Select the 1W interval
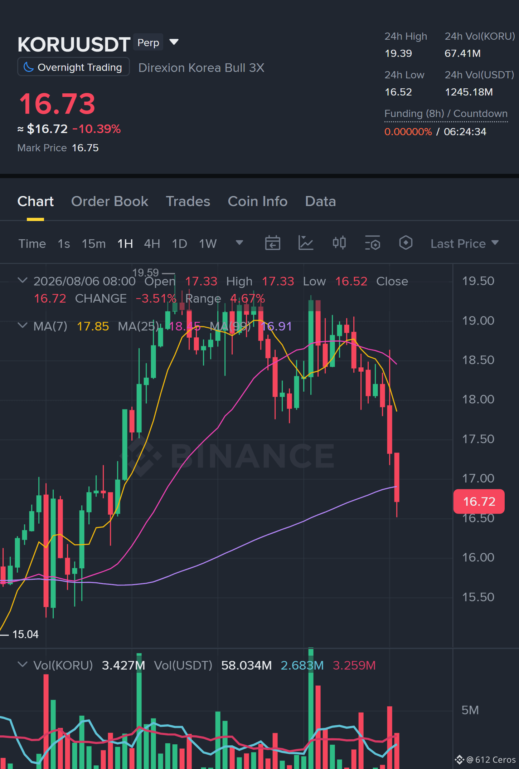519x769 pixels. click(208, 244)
